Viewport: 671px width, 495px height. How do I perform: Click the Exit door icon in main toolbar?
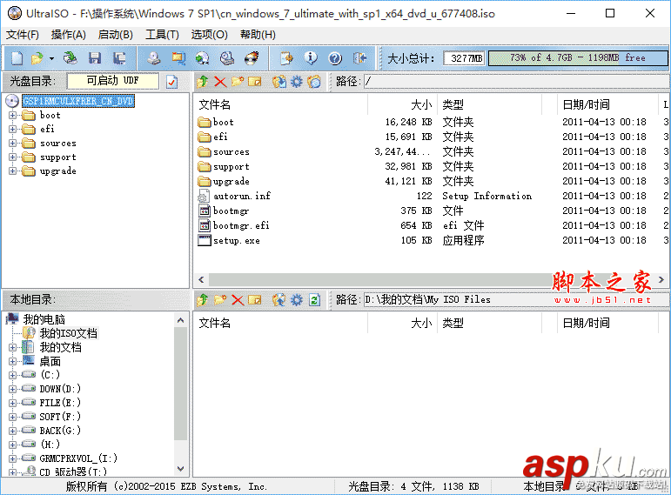[x=359, y=57]
